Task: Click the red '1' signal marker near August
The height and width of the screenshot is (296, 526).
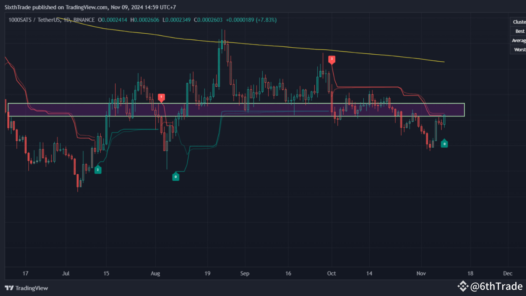Action: pyautogui.click(x=161, y=98)
